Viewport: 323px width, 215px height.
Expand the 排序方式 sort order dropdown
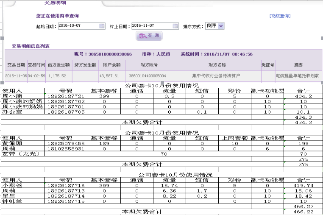(x=221, y=26)
